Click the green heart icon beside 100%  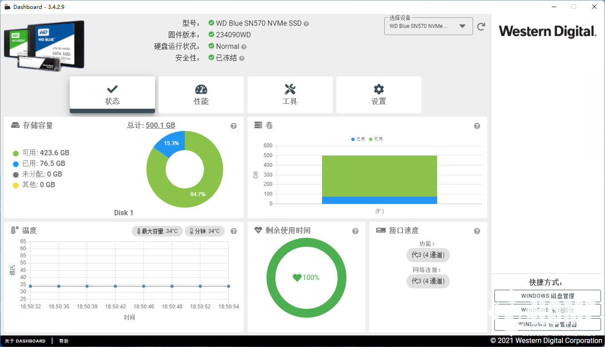tap(297, 278)
